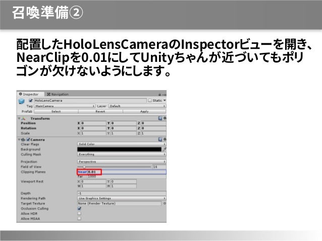This screenshot has height=241, width=322.
Task: Toggle the Static checkbox
Action: [150, 101]
